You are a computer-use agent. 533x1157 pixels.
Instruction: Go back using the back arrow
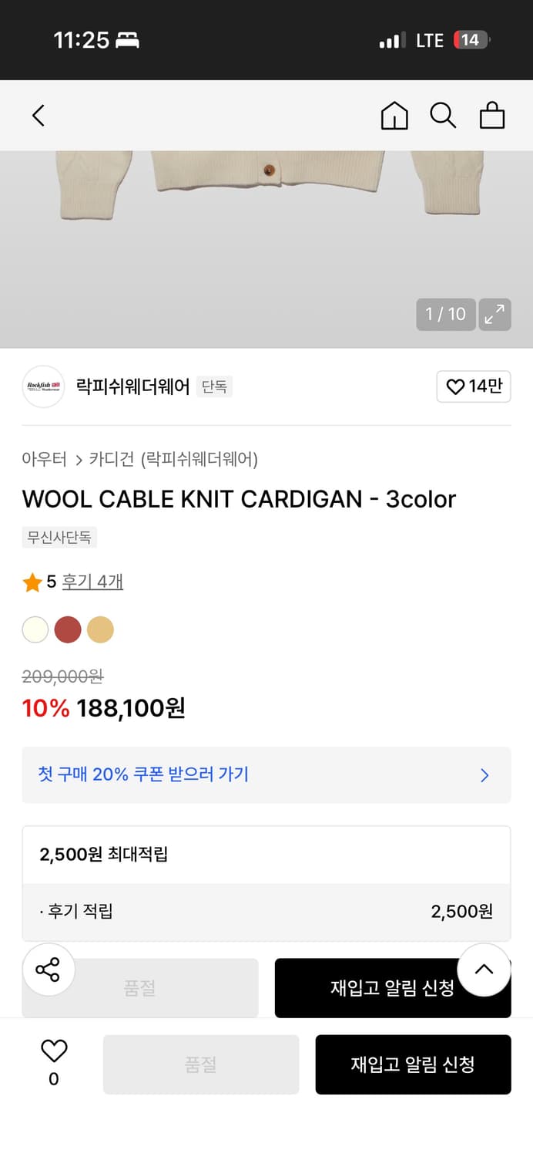[39, 115]
